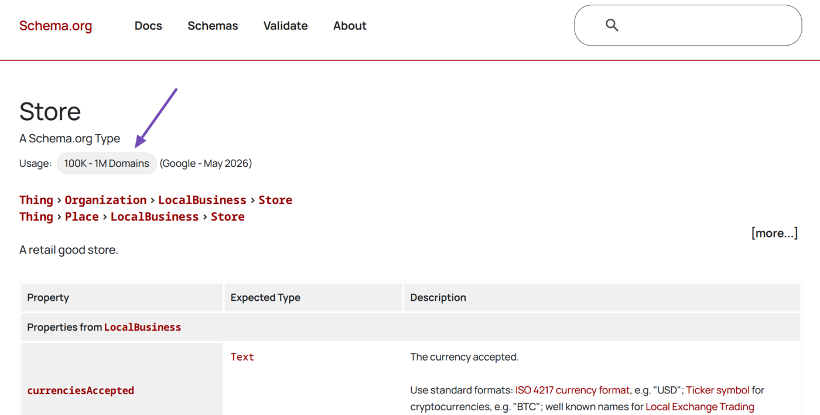Open the Docs menu item

point(148,26)
